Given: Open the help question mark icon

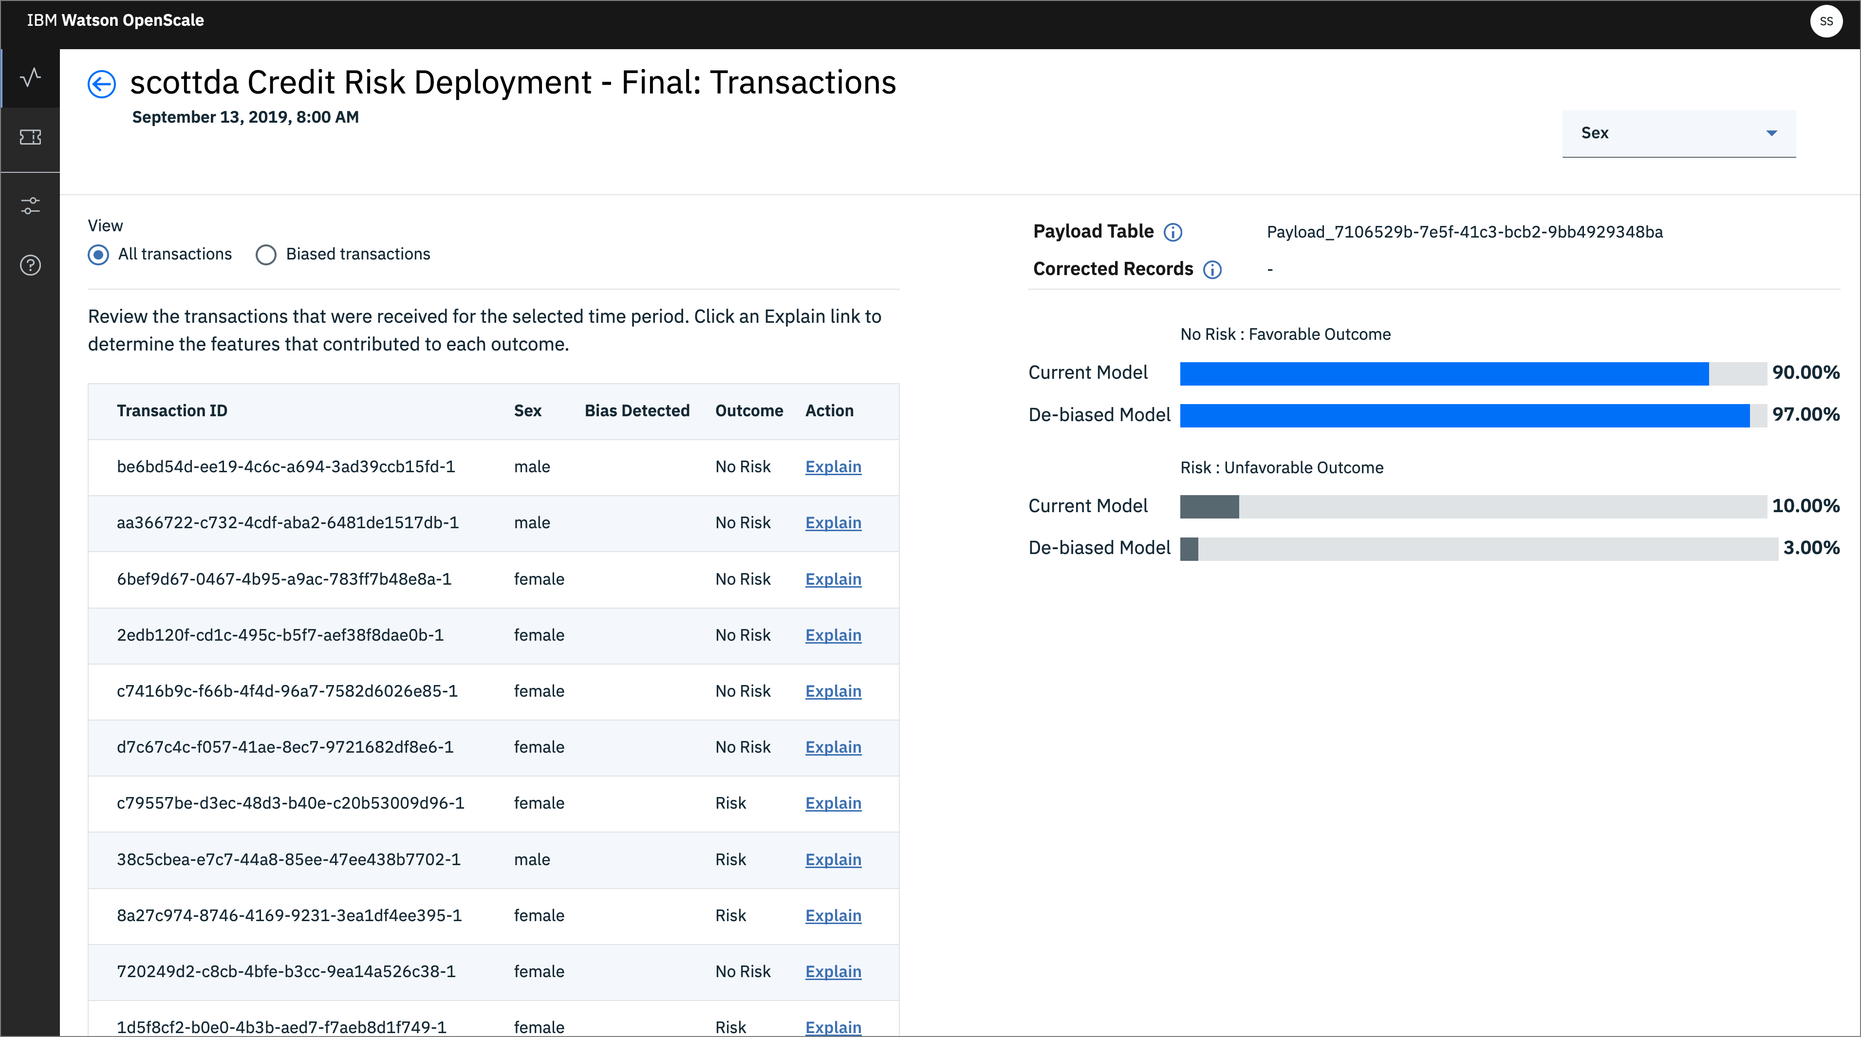Looking at the screenshot, I should point(30,265).
